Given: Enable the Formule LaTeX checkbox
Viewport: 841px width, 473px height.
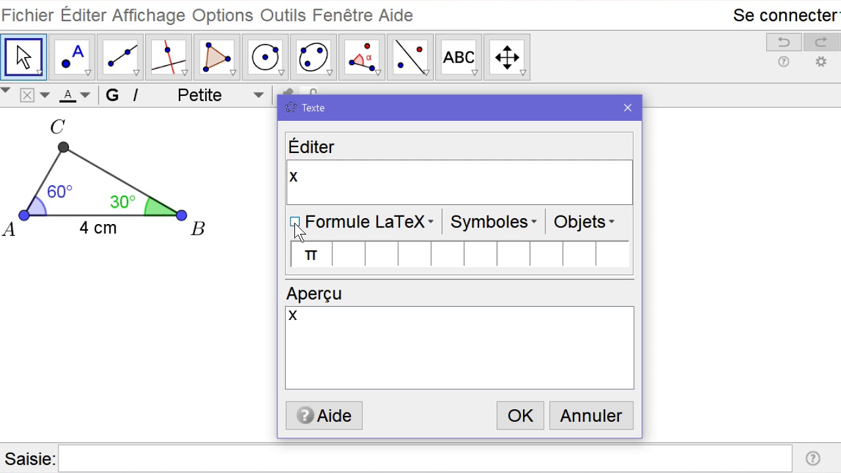Looking at the screenshot, I should tap(295, 222).
